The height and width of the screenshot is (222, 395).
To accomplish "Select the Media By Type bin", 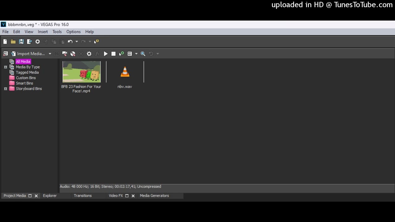I will tap(28, 67).
